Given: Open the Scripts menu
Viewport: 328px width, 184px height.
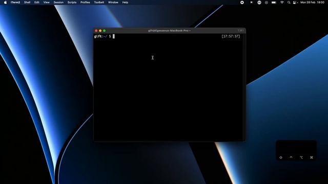Looking at the screenshot, I should (72, 3).
